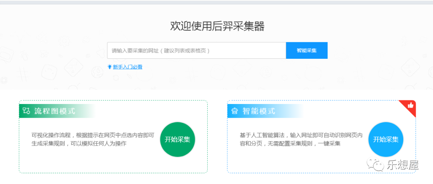Click the robot icon in 智能模式 header

tap(235, 111)
